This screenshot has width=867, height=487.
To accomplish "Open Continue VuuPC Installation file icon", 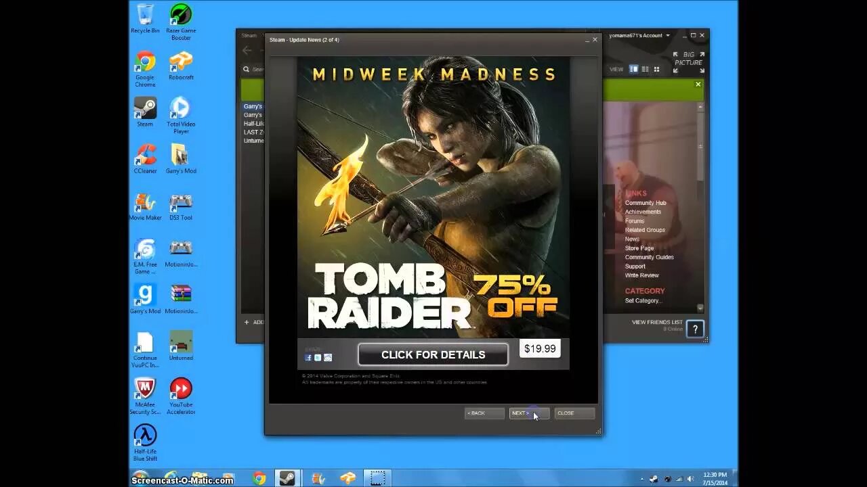I will click(x=145, y=350).
